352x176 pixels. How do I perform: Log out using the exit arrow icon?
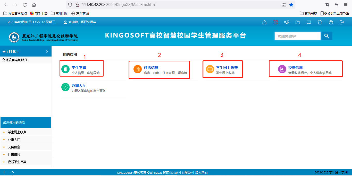[342, 22]
